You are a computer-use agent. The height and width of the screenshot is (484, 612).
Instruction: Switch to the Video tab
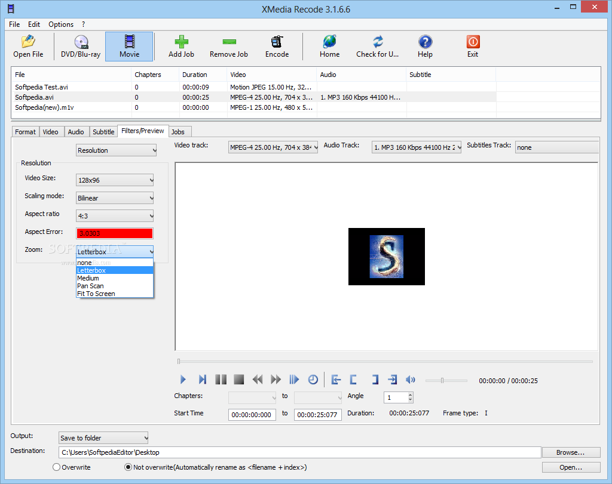coord(50,132)
